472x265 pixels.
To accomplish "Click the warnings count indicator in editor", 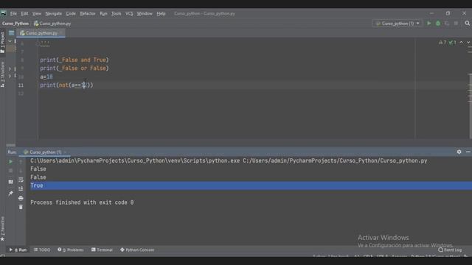I will 442,43.
